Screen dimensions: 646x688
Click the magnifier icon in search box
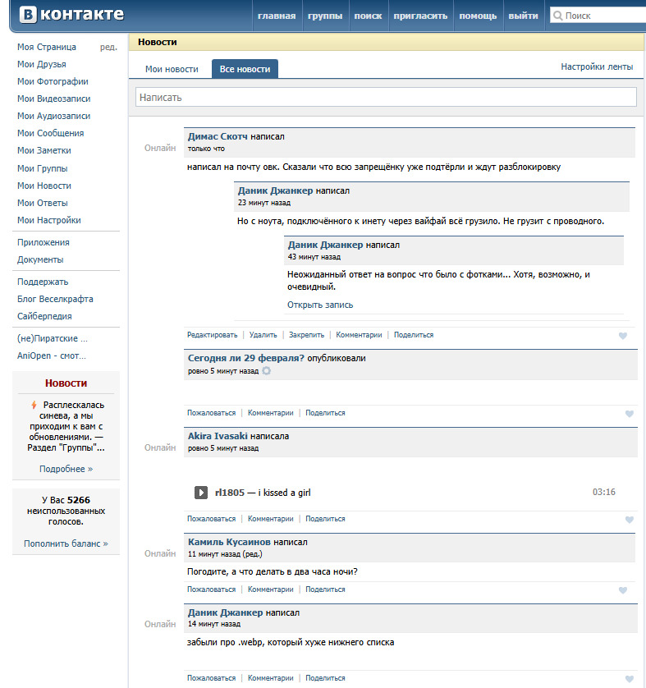pyautogui.click(x=557, y=16)
